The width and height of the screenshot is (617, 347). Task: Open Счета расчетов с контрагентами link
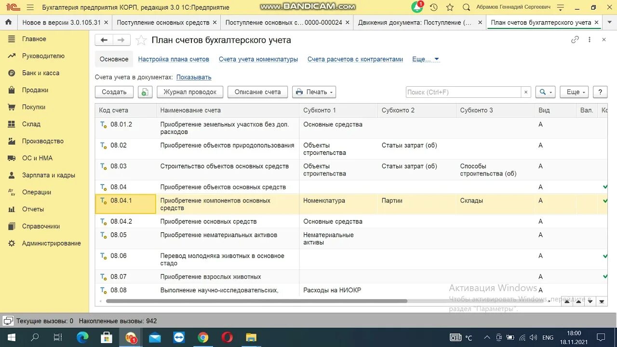(x=355, y=59)
